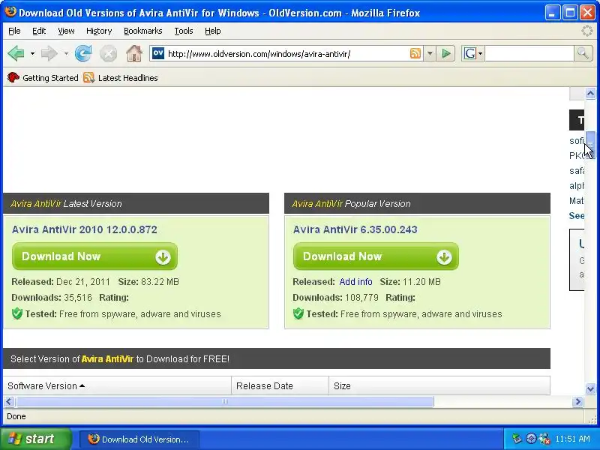This screenshot has height=450, width=600.
Task: Click the Forward navigation arrow
Action: [x=49, y=53]
